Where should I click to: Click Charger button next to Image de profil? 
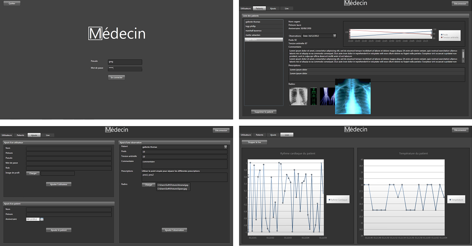coord(33,173)
